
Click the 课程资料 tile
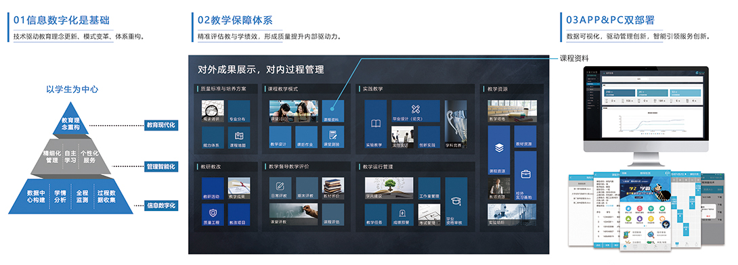click(x=332, y=112)
